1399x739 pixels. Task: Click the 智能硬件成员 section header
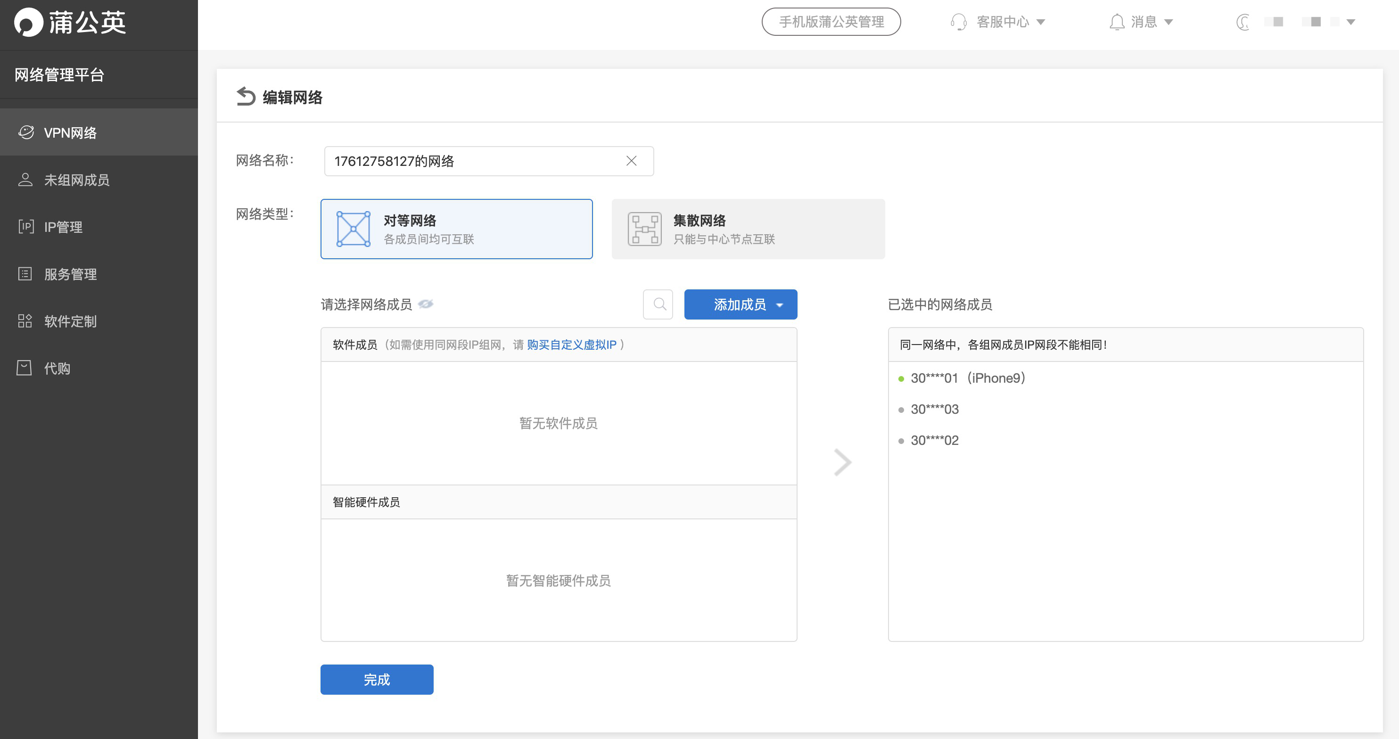click(x=559, y=502)
